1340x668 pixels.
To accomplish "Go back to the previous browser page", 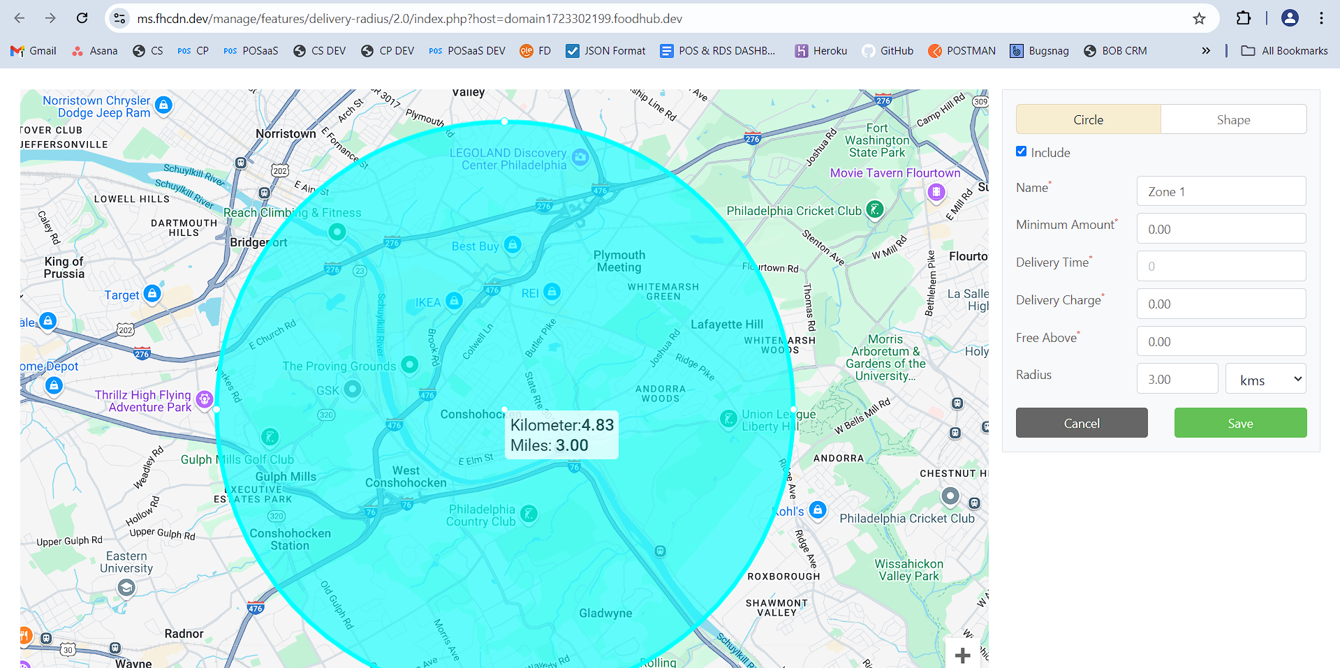I will click(x=20, y=18).
